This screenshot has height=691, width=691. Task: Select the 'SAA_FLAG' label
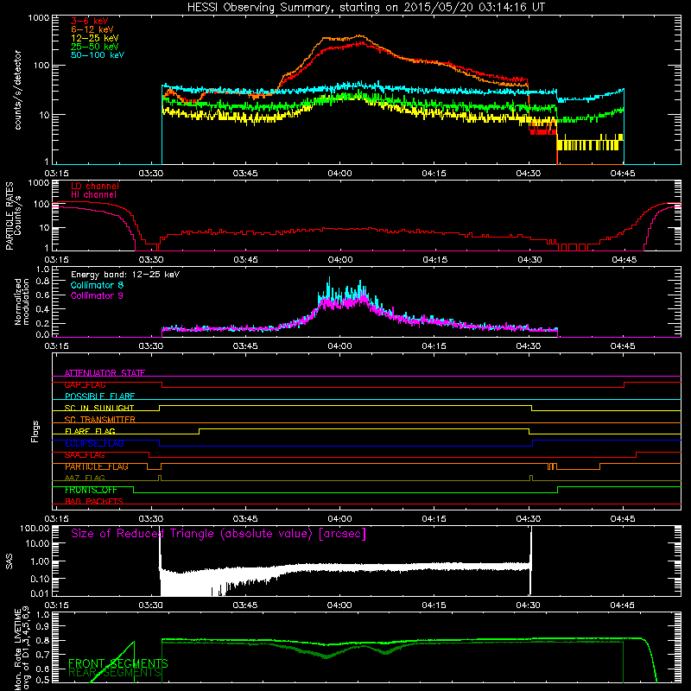(x=85, y=455)
